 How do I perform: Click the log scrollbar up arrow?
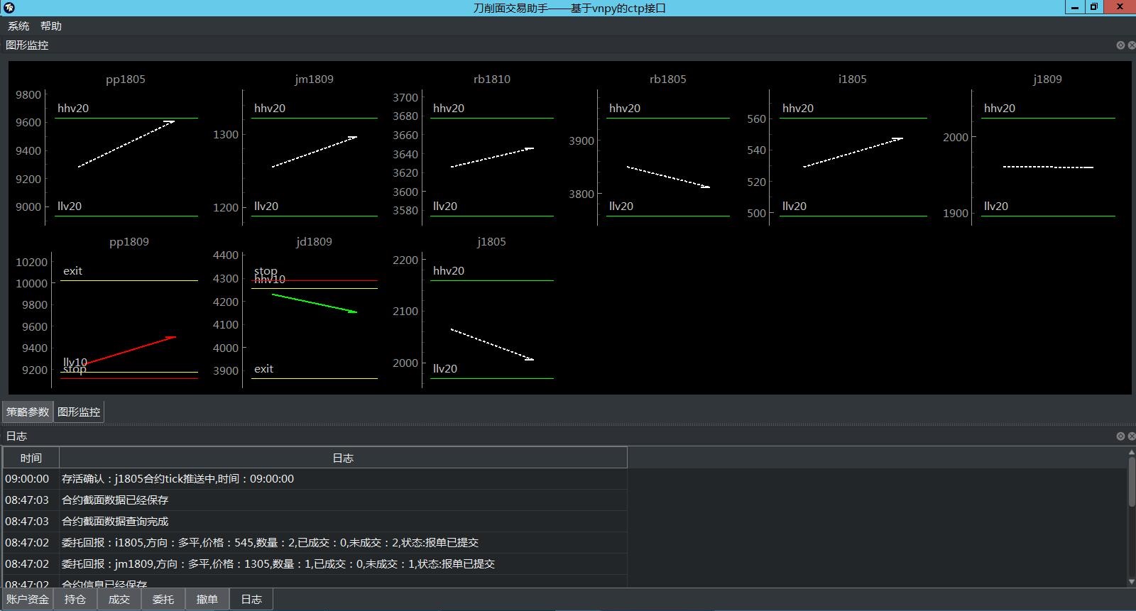(1132, 452)
